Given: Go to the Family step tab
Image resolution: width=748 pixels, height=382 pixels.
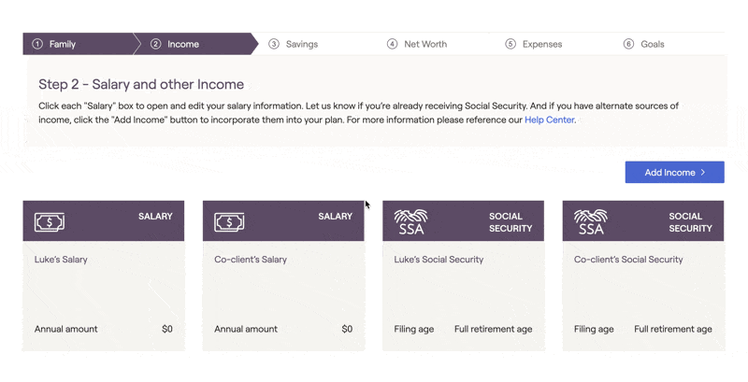Looking at the screenshot, I should [x=79, y=44].
